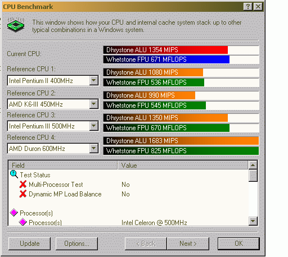Viewport: 288px width, 257px height.
Task: Expand the AMD K6-III 450MHz dropdown
Action: point(94,104)
